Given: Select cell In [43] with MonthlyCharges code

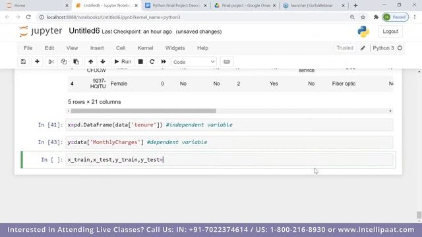Looking at the screenshot, I should click(x=229, y=142).
